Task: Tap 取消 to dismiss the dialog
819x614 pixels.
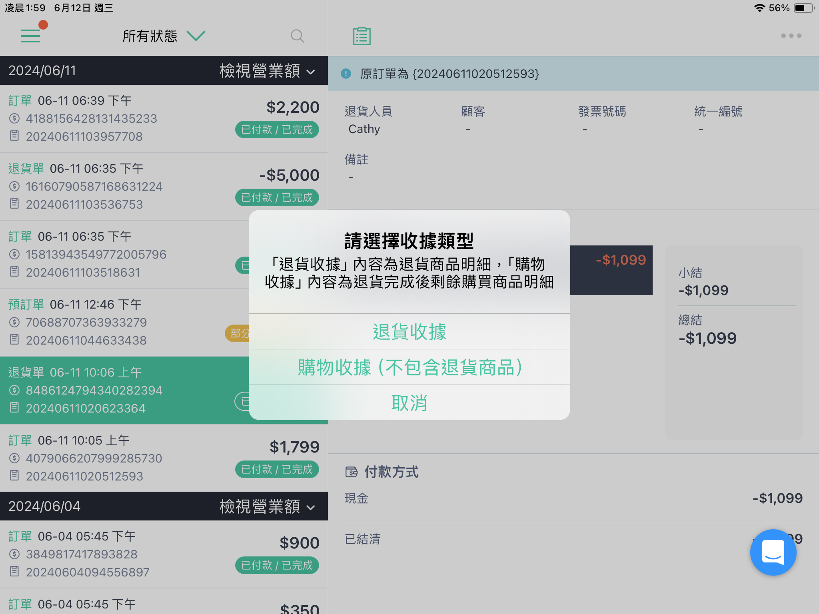Action: pyautogui.click(x=409, y=403)
